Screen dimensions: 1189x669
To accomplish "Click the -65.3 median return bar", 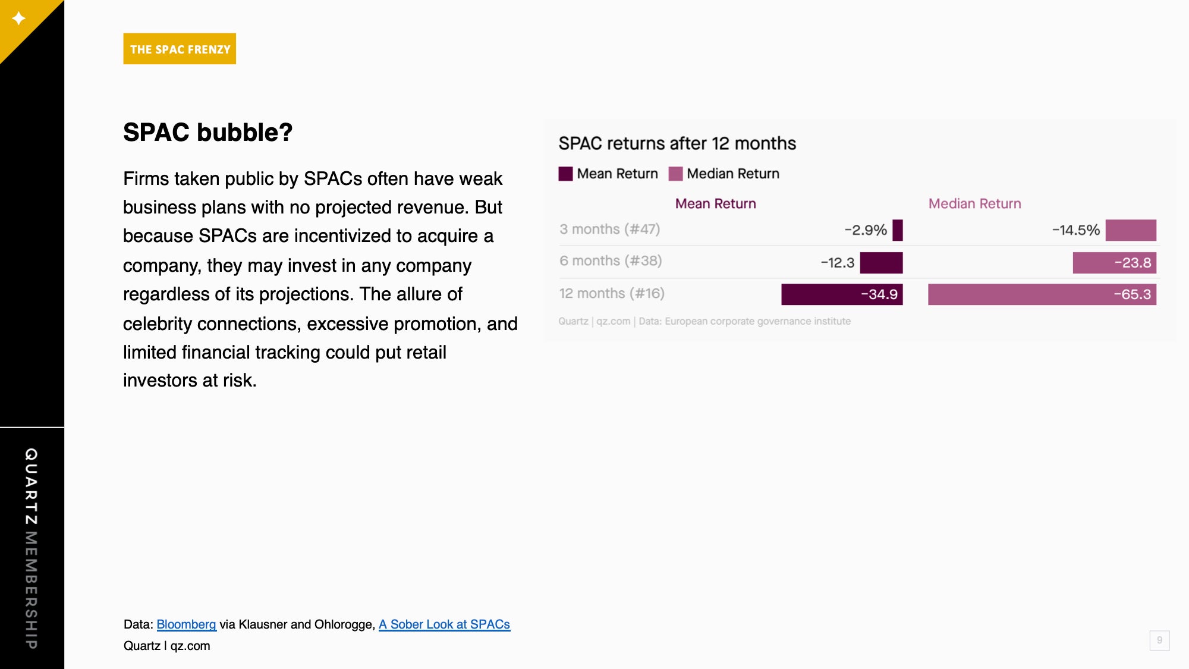I will [x=1042, y=294].
